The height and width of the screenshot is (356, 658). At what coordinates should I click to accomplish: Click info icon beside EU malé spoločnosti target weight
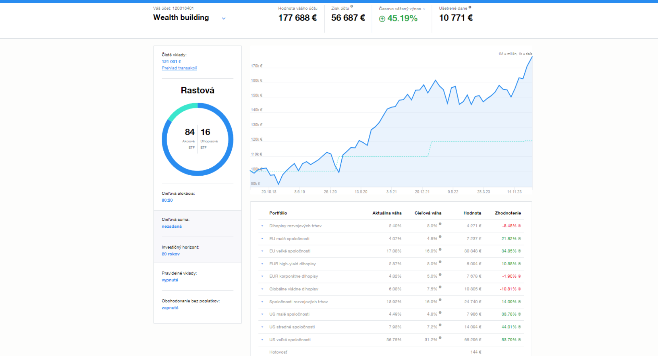[440, 237]
